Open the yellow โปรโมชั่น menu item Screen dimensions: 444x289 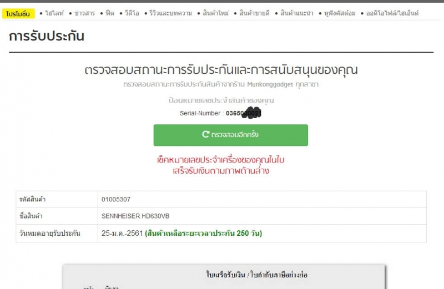click(x=18, y=13)
